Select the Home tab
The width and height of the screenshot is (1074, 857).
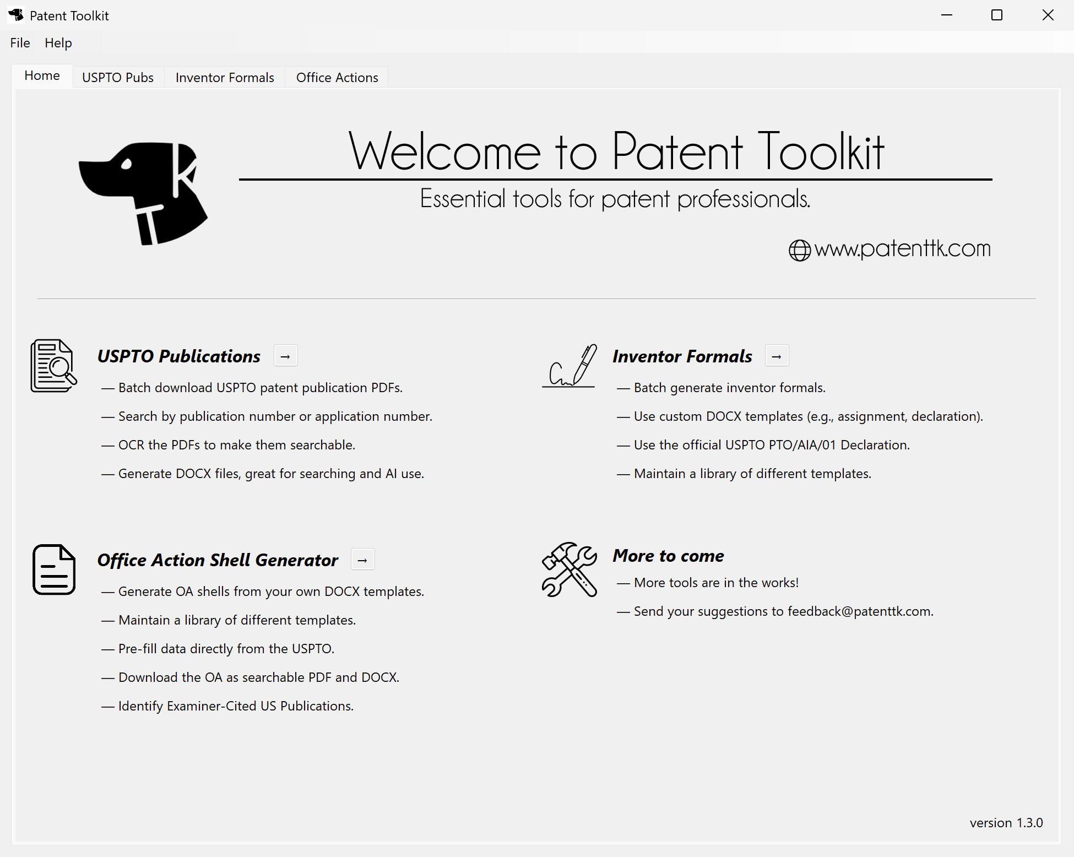(x=42, y=75)
